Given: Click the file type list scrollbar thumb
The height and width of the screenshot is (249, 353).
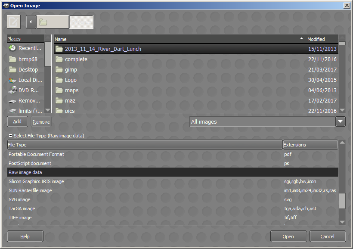Looking at the screenshot, I should [342, 201].
